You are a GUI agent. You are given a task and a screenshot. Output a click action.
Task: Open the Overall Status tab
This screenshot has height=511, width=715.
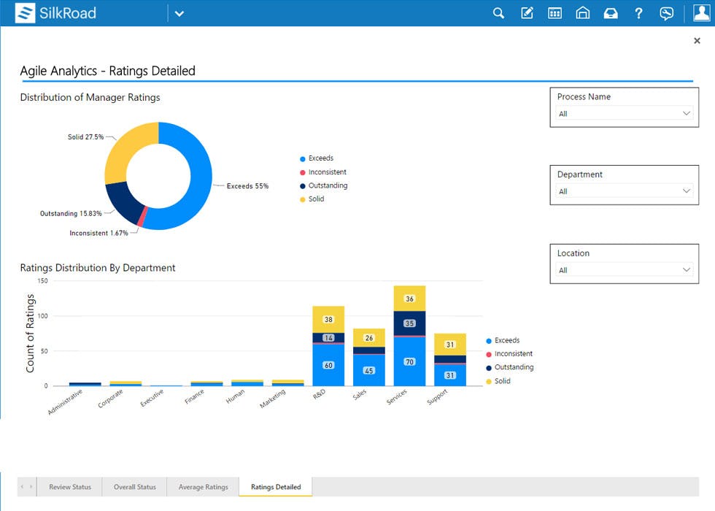pyautogui.click(x=134, y=486)
